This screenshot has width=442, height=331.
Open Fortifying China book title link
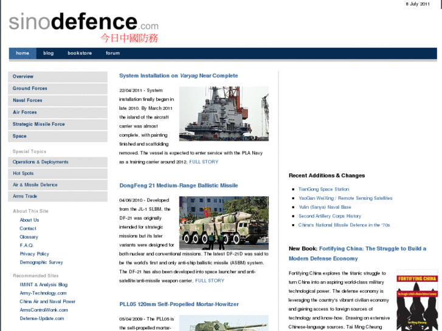pyautogui.click(x=357, y=254)
